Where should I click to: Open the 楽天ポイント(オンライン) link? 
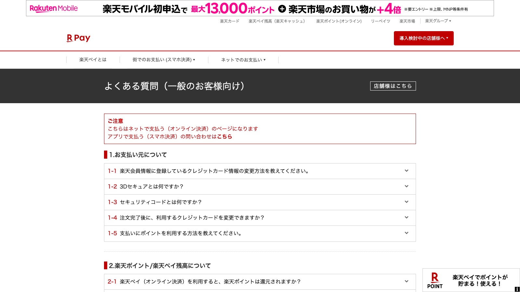[339, 21]
